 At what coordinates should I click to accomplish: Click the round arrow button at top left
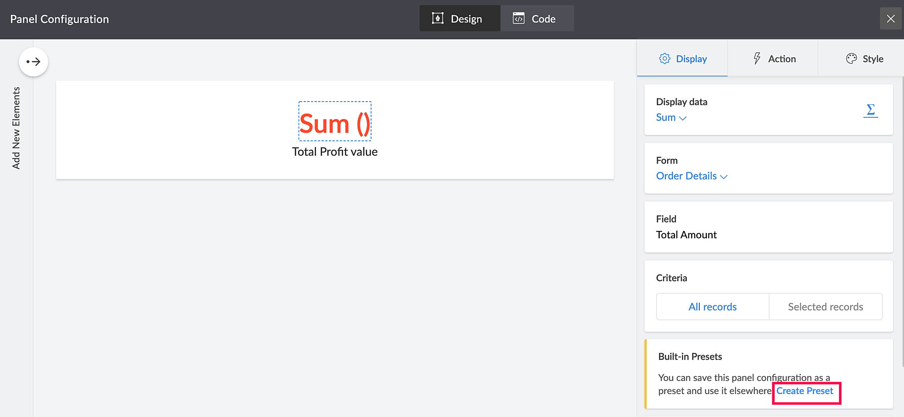pyautogui.click(x=33, y=62)
